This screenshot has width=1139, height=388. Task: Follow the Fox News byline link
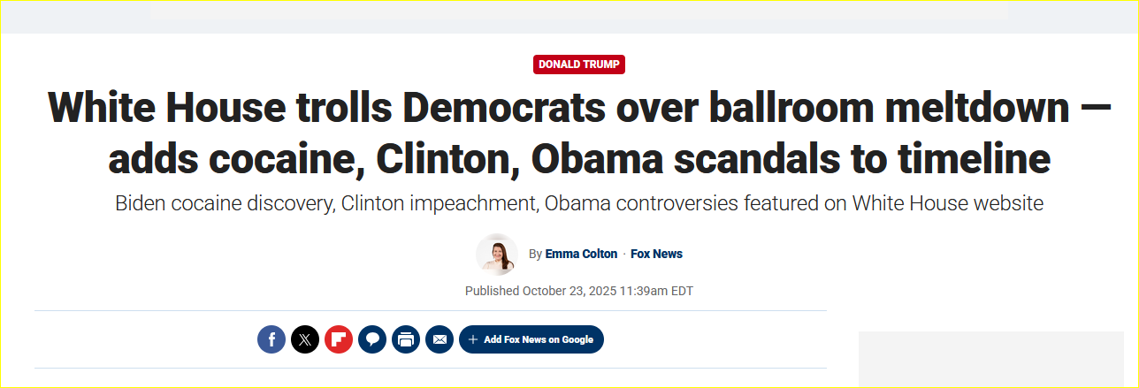(656, 254)
